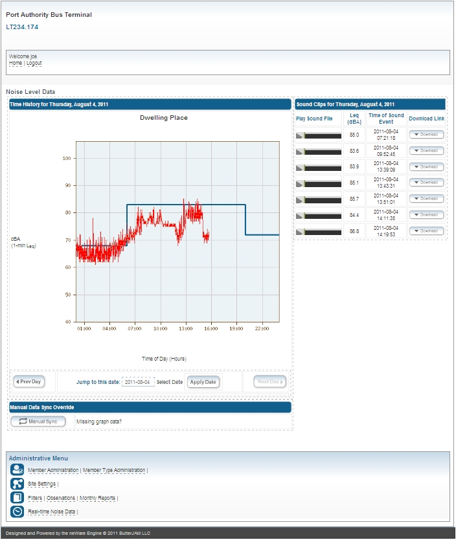
Task: Click the jump-to-date input field
Action: click(138, 382)
